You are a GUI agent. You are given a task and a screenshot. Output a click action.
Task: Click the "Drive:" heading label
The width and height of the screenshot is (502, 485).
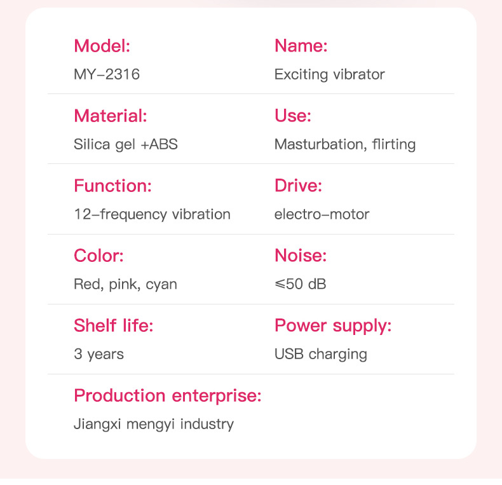point(298,186)
